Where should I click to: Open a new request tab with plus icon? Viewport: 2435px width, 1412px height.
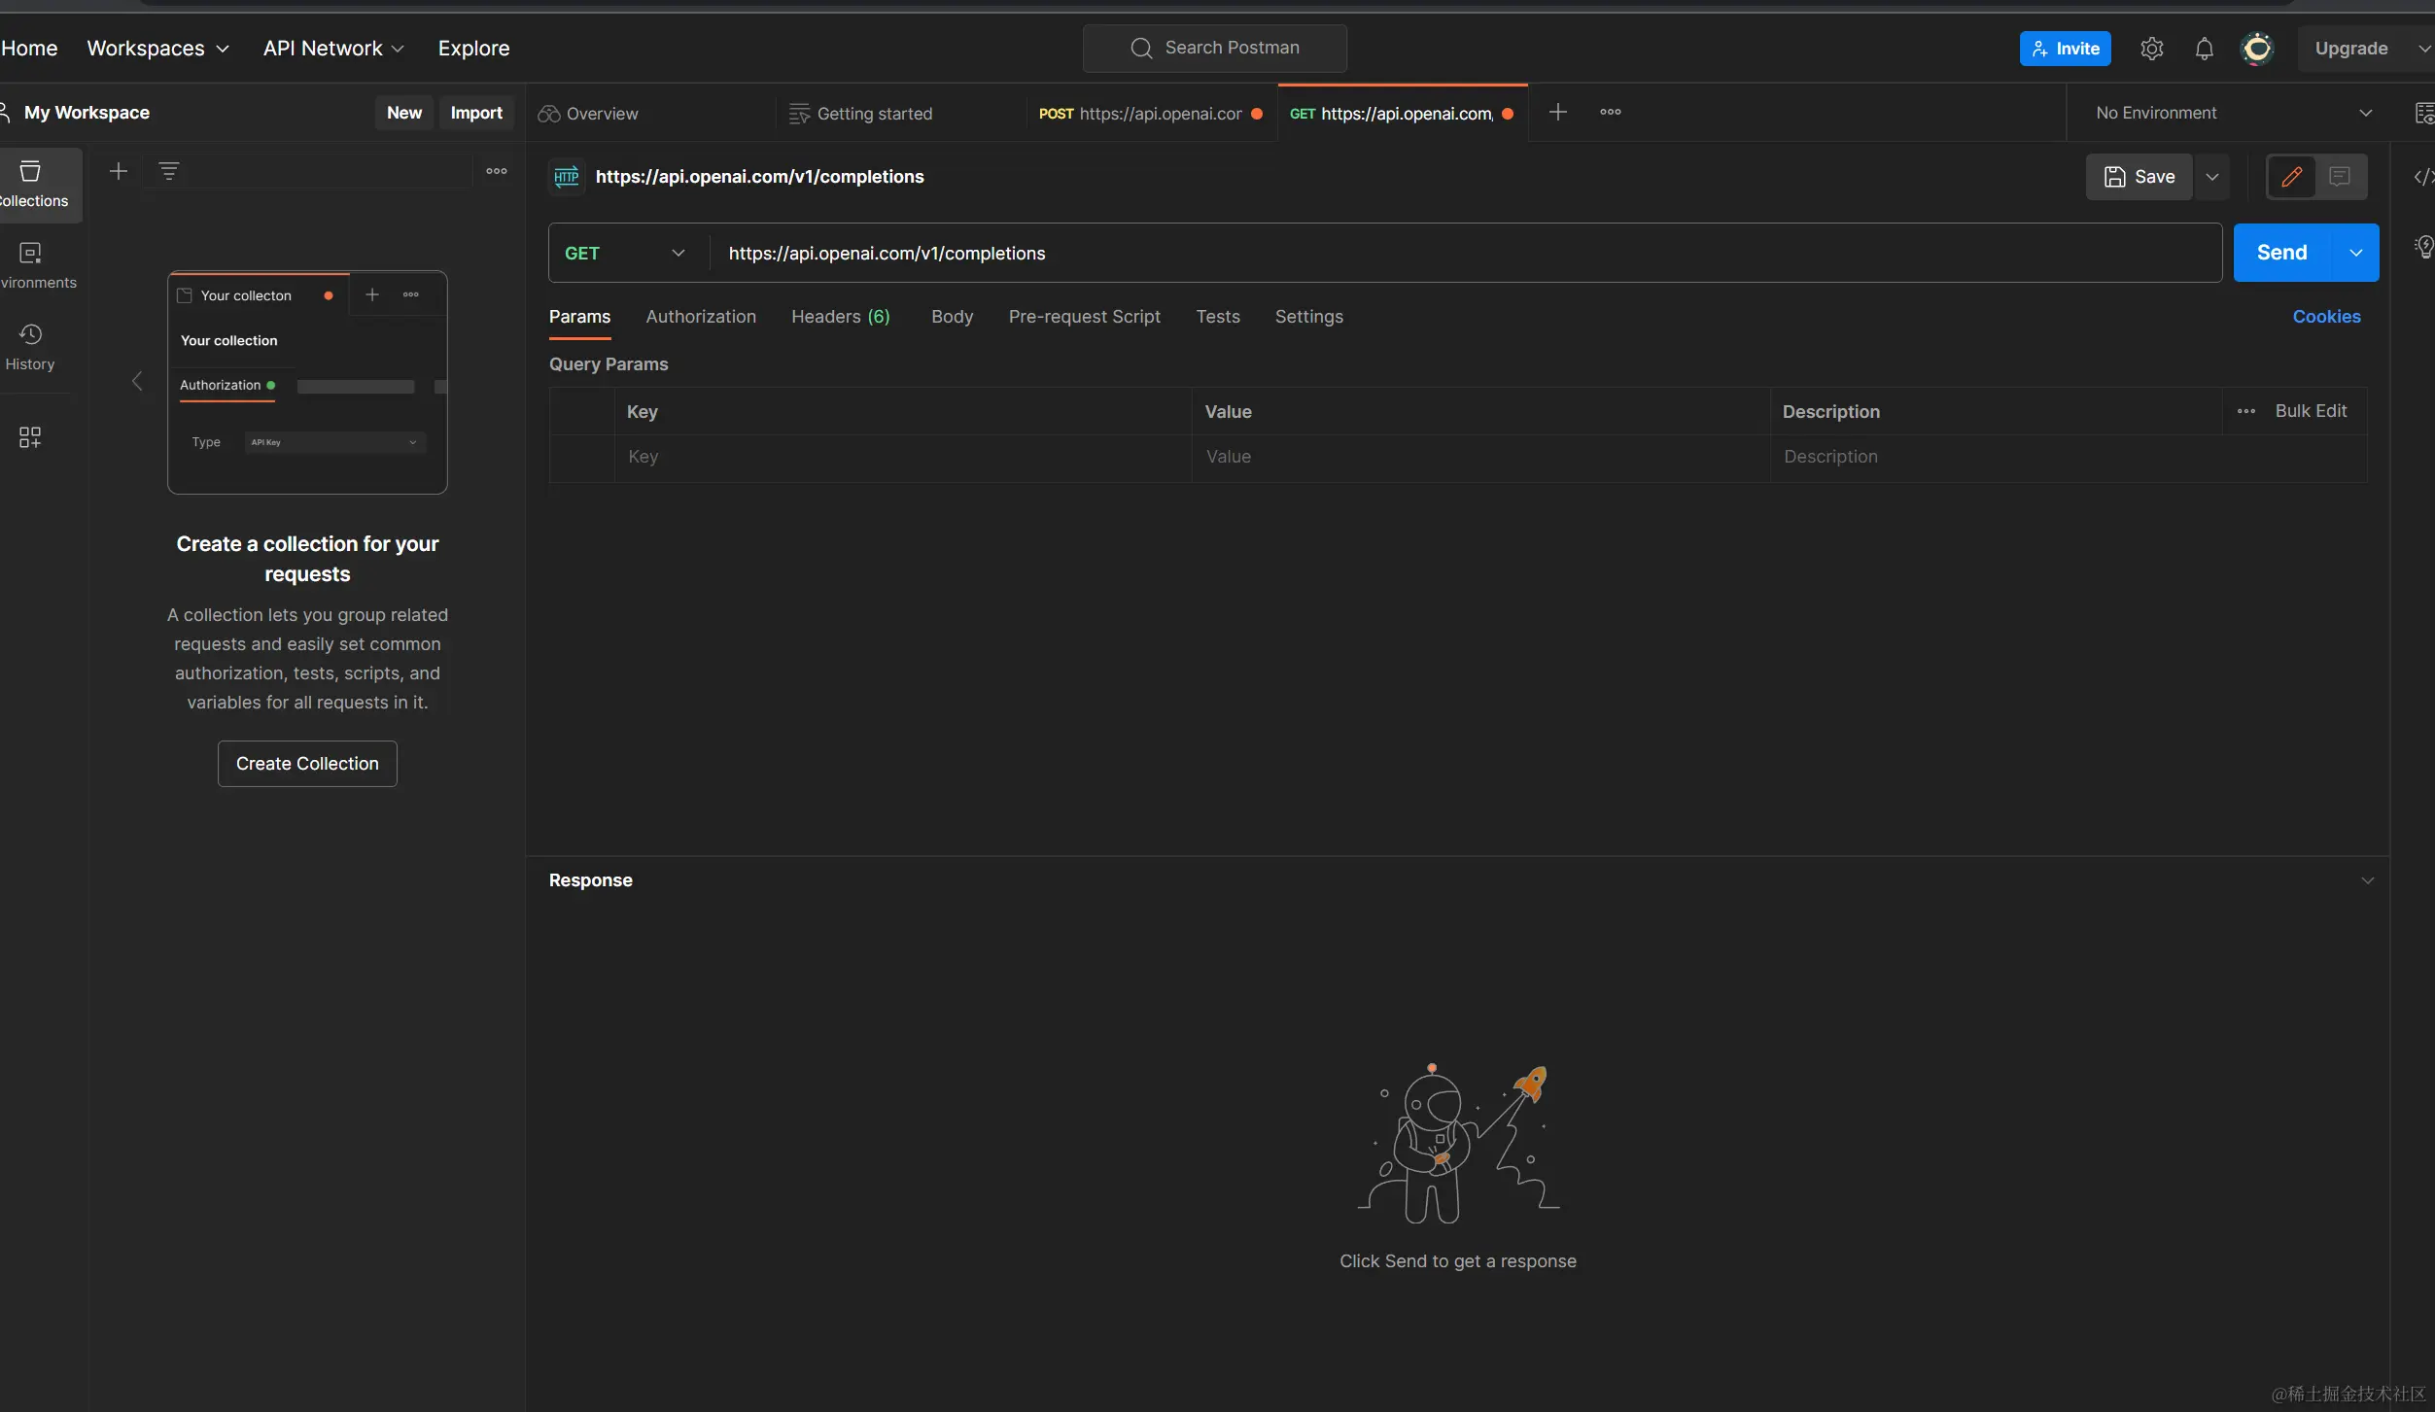(1557, 113)
